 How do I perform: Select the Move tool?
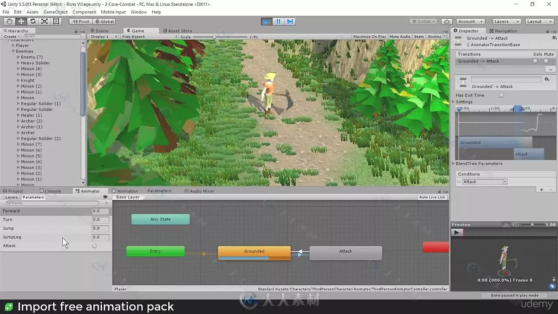pyautogui.click(x=21, y=21)
